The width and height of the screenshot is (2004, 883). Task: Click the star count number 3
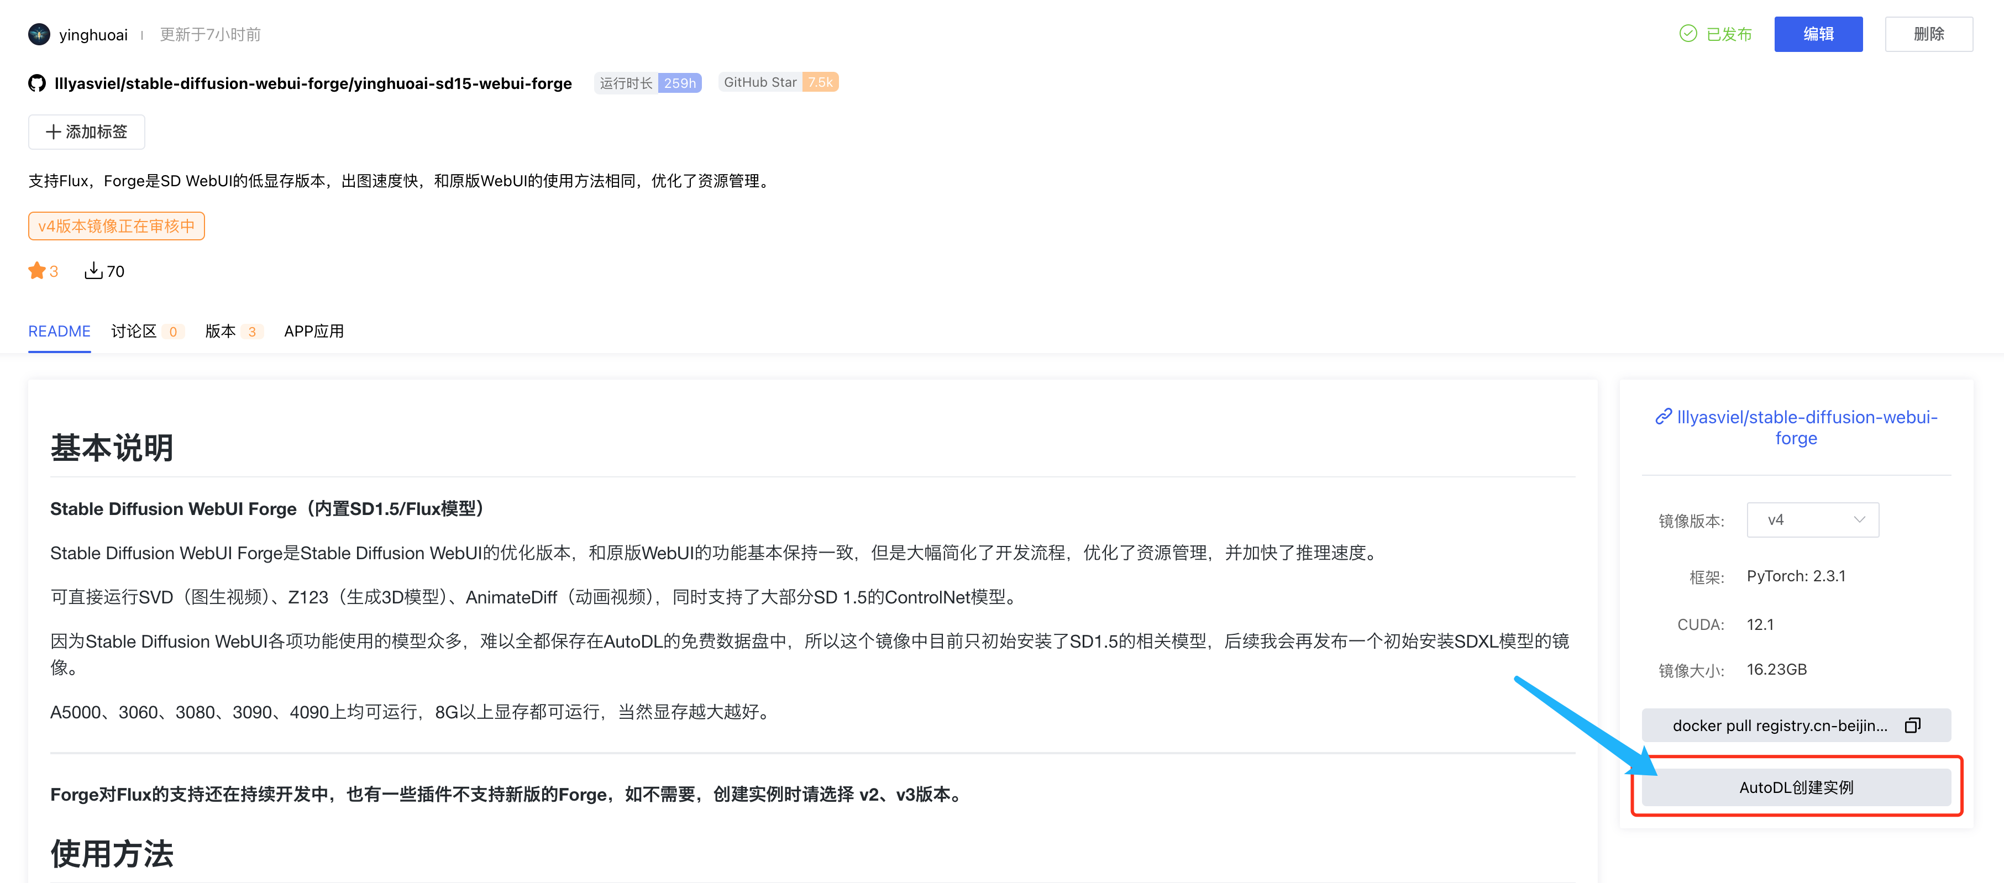click(x=54, y=271)
